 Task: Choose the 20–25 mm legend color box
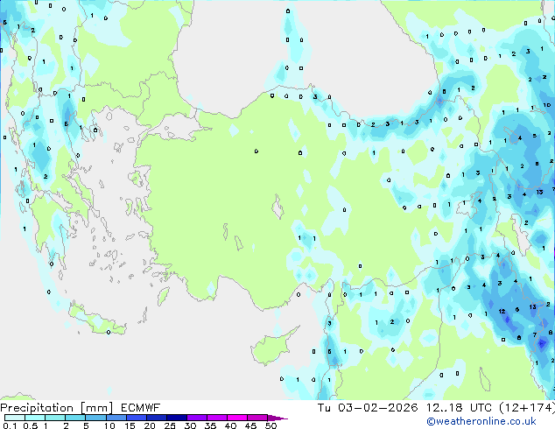coord(156,418)
